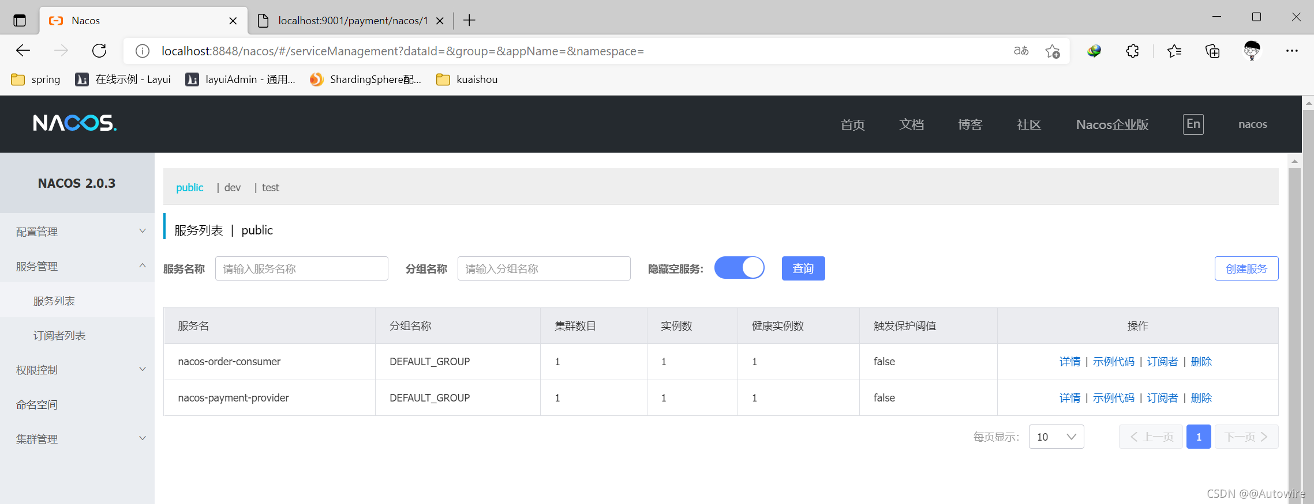This screenshot has width=1314, height=504.
Task: Switch to the dev namespace tab
Action: pos(233,187)
